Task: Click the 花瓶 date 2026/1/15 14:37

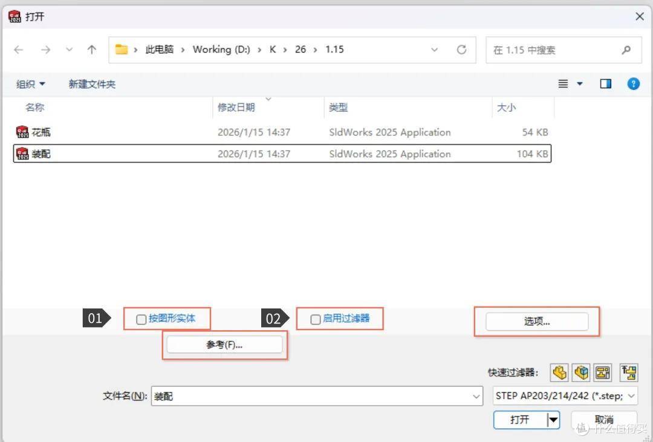Action: (x=254, y=132)
